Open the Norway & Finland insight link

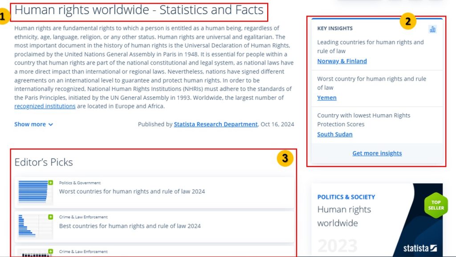click(342, 61)
